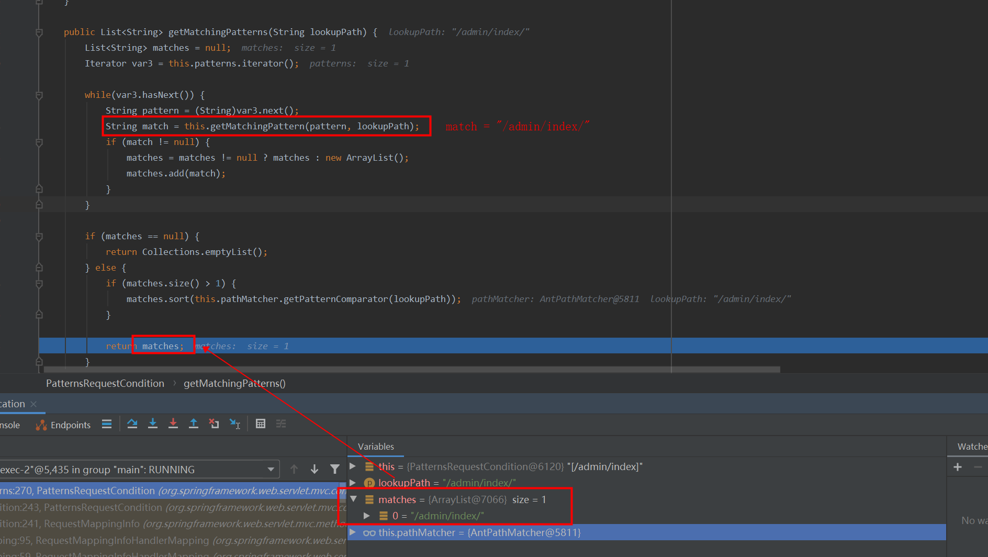Select stack frame 95 RequestMappingInfoHandlerMapping
The image size is (988, 557).
point(173,540)
